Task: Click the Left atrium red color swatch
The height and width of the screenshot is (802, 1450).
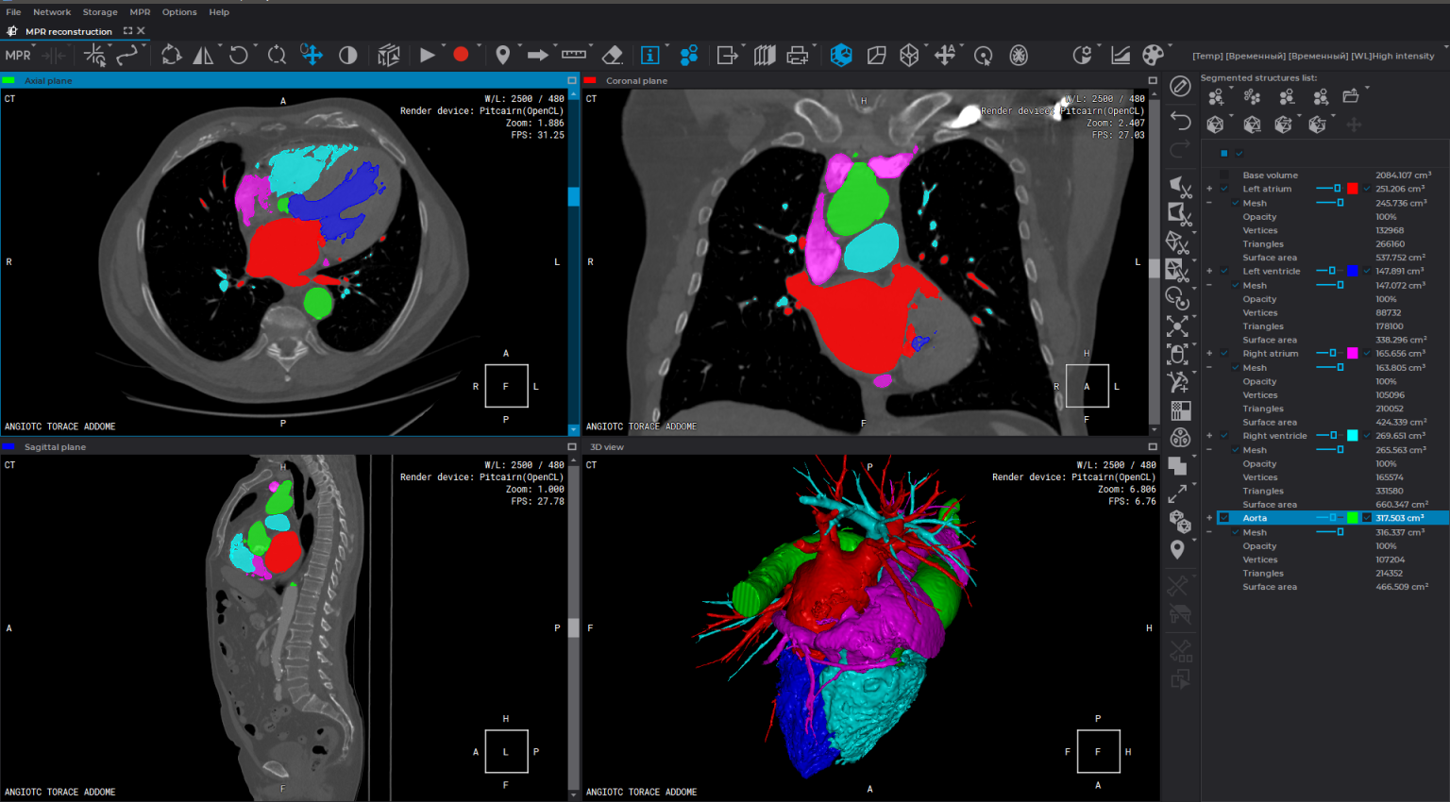Action: coord(1352,189)
